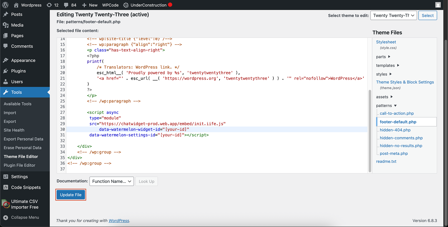
Task: Open the New menu in the admin bar
Action: coord(89,5)
